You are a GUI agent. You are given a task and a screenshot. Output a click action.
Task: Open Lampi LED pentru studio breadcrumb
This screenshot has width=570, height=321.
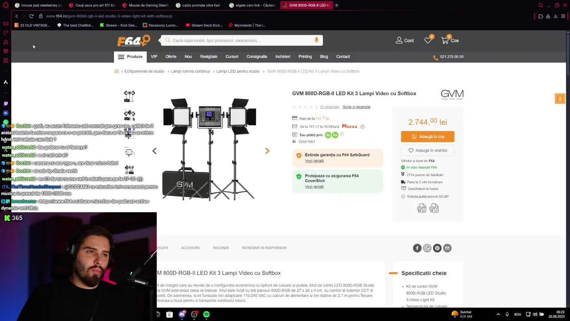pyautogui.click(x=238, y=71)
